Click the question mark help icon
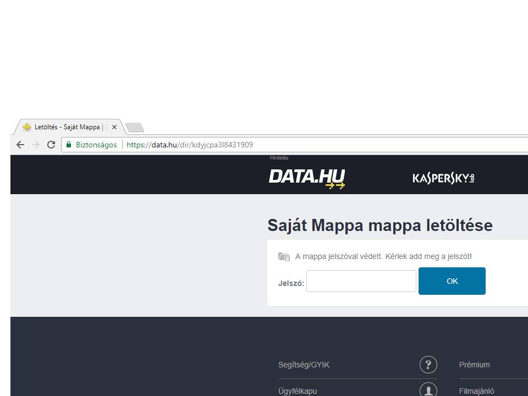The height and width of the screenshot is (396, 528). (x=428, y=365)
